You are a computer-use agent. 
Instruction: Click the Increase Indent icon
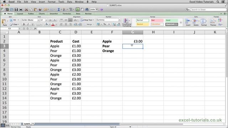[x=80, y=25]
